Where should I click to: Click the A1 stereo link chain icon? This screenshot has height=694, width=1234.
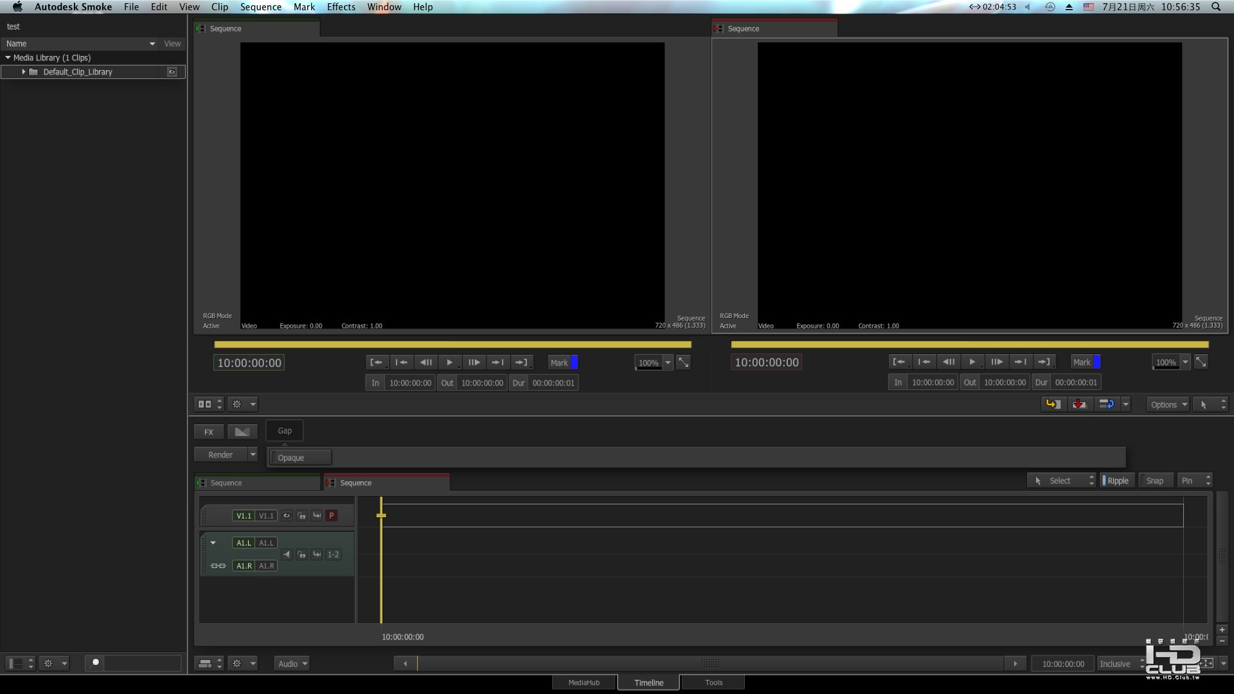(x=218, y=566)
